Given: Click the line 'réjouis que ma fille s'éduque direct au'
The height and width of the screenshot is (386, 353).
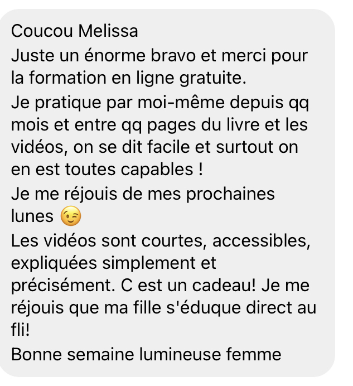Looking at the screenshot, I should click(x=163, y=308).
